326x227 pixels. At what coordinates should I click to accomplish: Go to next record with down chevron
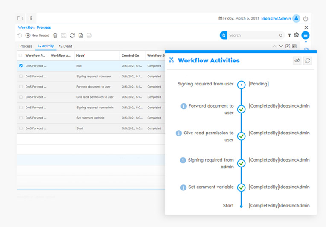281,46
